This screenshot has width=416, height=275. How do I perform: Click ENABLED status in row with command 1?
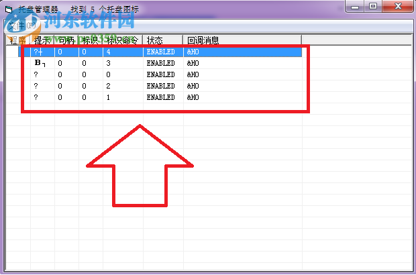161,97
